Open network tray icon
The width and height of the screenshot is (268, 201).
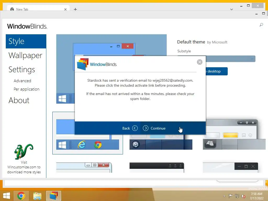coord(237,196)
